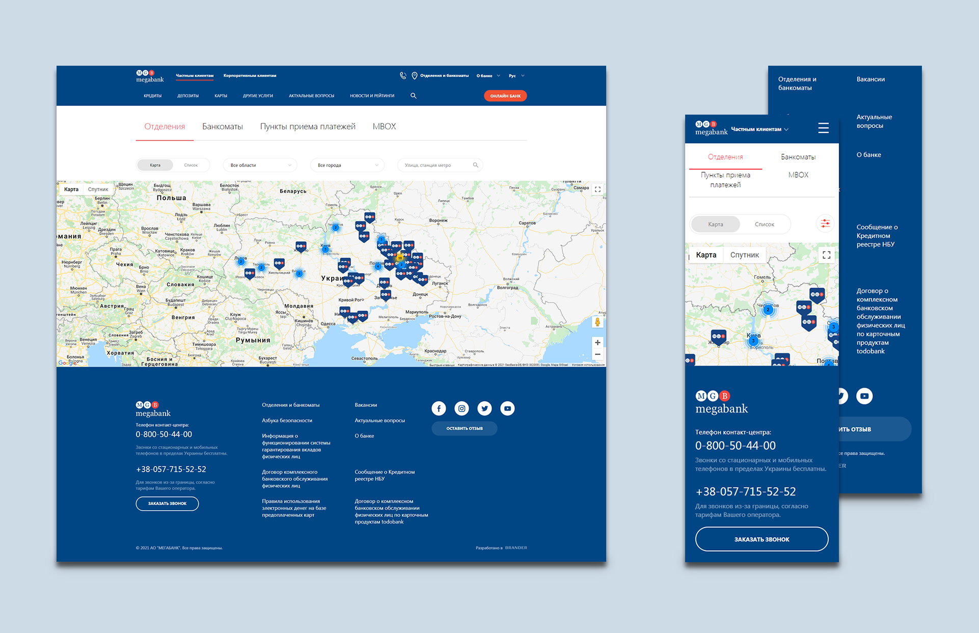979x633 pixels.
Task: Open the MBOX tab on desktop
Action: [384, 126]
